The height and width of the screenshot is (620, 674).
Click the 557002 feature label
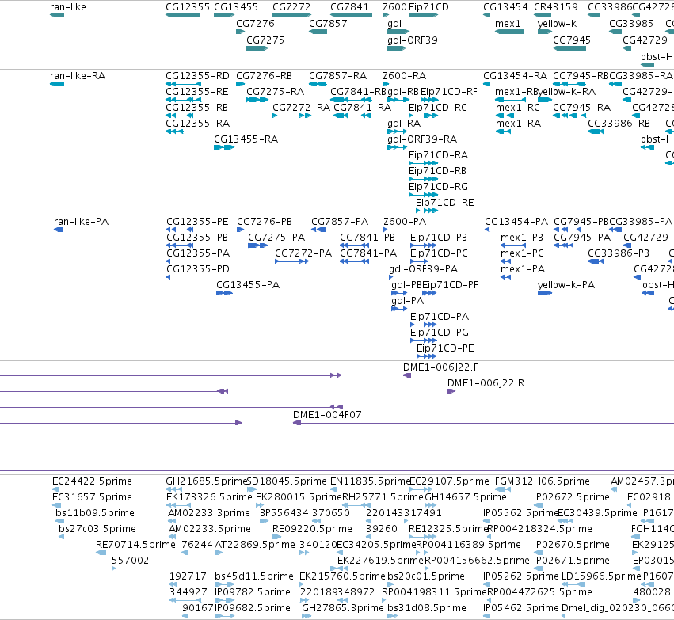pyautogui.click(x=130, y=561)
